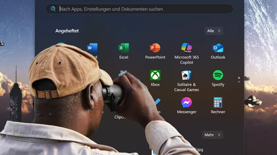Click the Xbox label text
Image resolution: width=277 pixels, height=155 pixels.
coord(155,84)
